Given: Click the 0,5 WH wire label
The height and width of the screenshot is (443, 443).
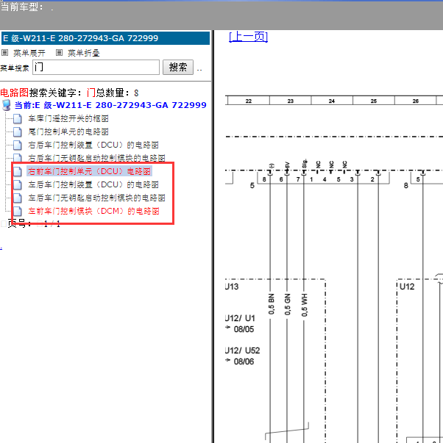Looking at the screenshot, I should click(x=305, y=305).
